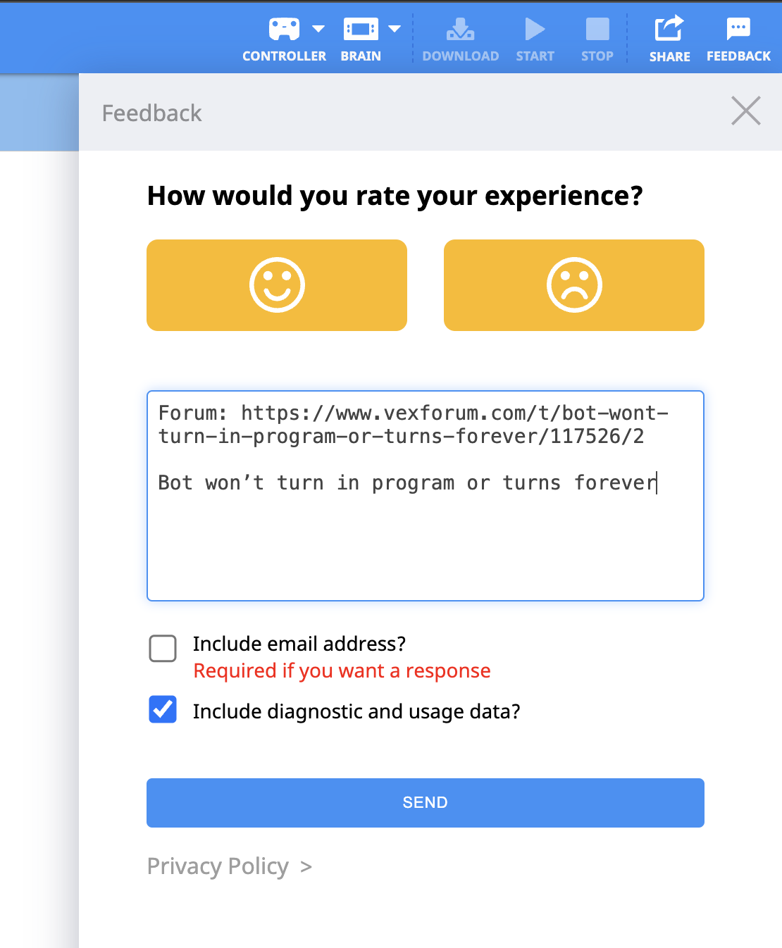Viewport: 782px width, 948px height.
Task: Enable Include email address checkbox
Action: click(163, 649)
